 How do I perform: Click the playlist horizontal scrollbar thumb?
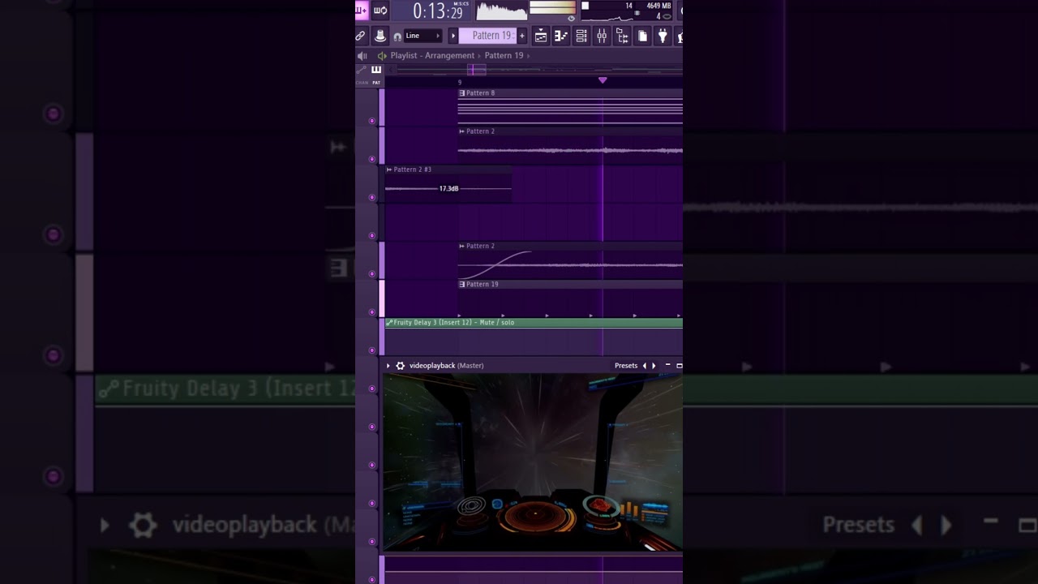(477, 70)
